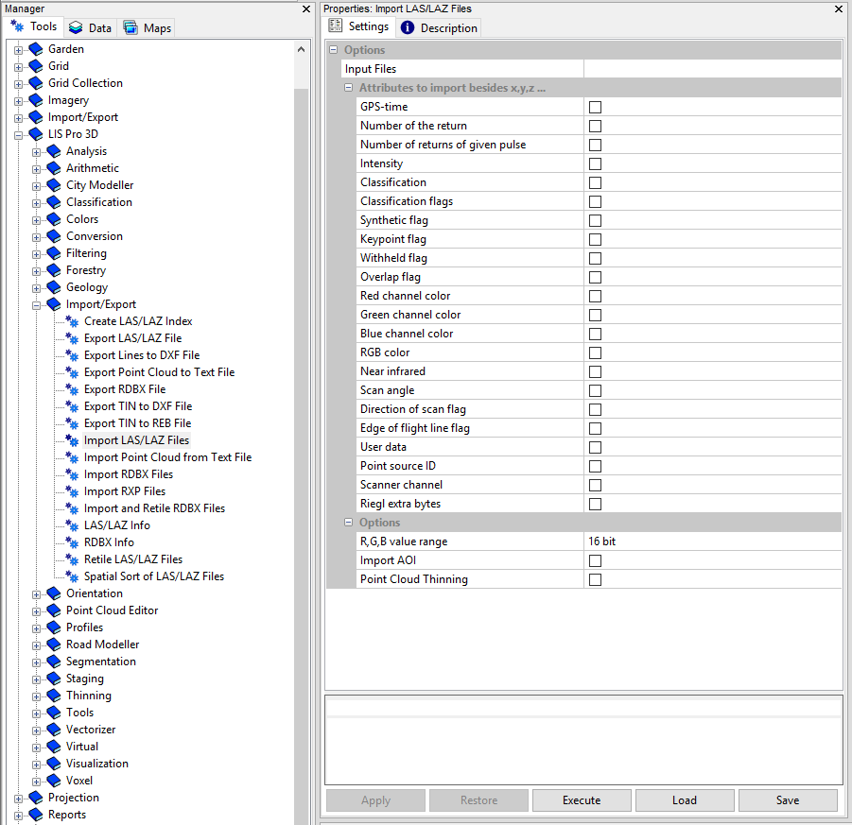This screenshot has width=852, height=825.
Task: Toggle the RGB color checkbox
Action: click(595, 353)
